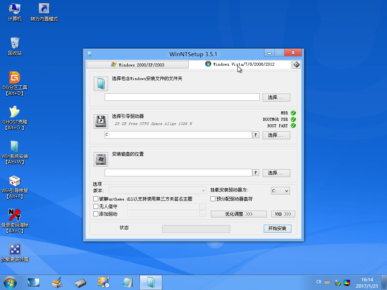Launch DG分区工具 from the desktop
The width and height of the screenshot is (387, 290).
pyautogui.click(x=15, y=84)
